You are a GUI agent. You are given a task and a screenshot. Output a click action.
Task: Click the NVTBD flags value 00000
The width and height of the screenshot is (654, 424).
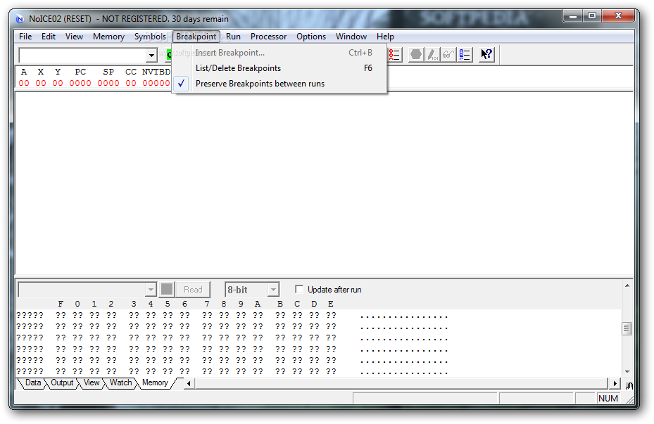tap(156, 83)
